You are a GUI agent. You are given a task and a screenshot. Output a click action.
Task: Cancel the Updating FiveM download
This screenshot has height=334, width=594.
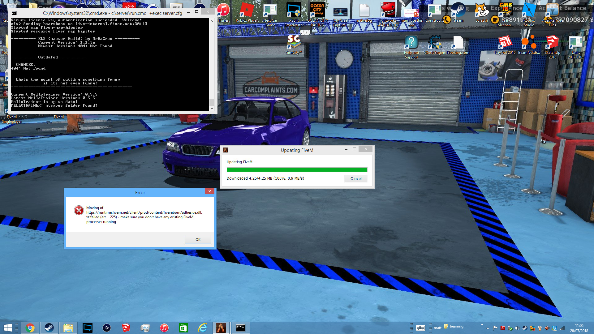tap(356, 178)
